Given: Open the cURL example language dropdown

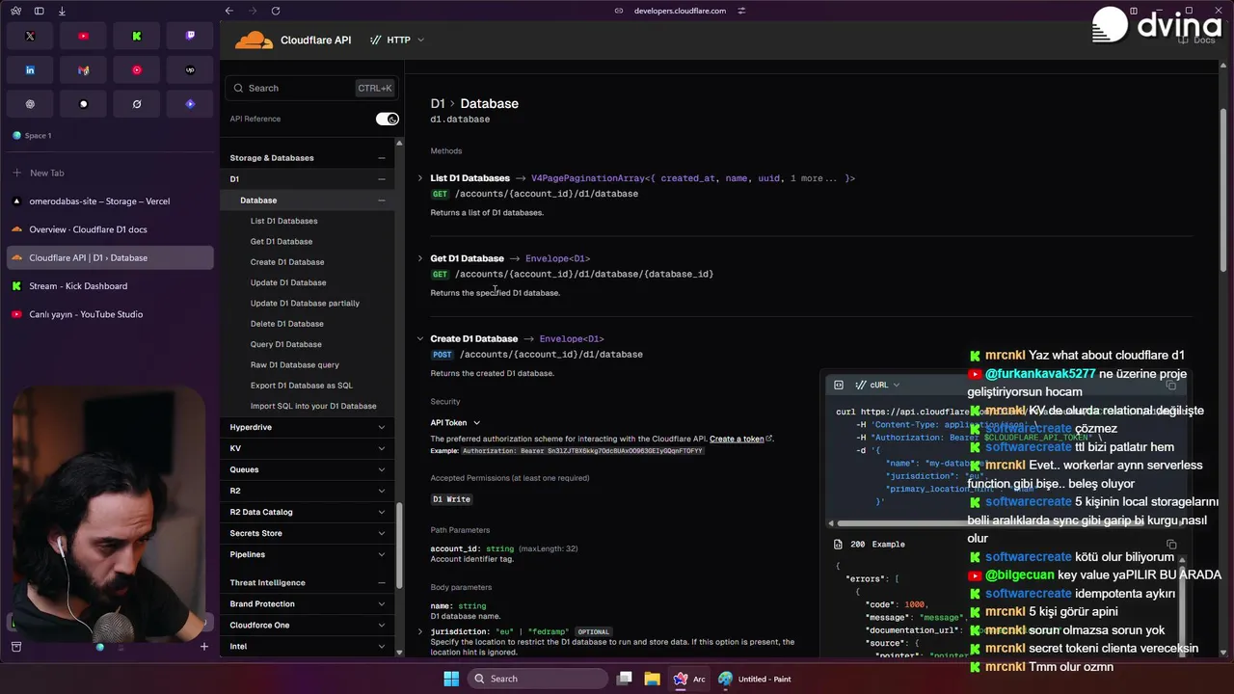Looking at the screenshot, I should point(876,385).
